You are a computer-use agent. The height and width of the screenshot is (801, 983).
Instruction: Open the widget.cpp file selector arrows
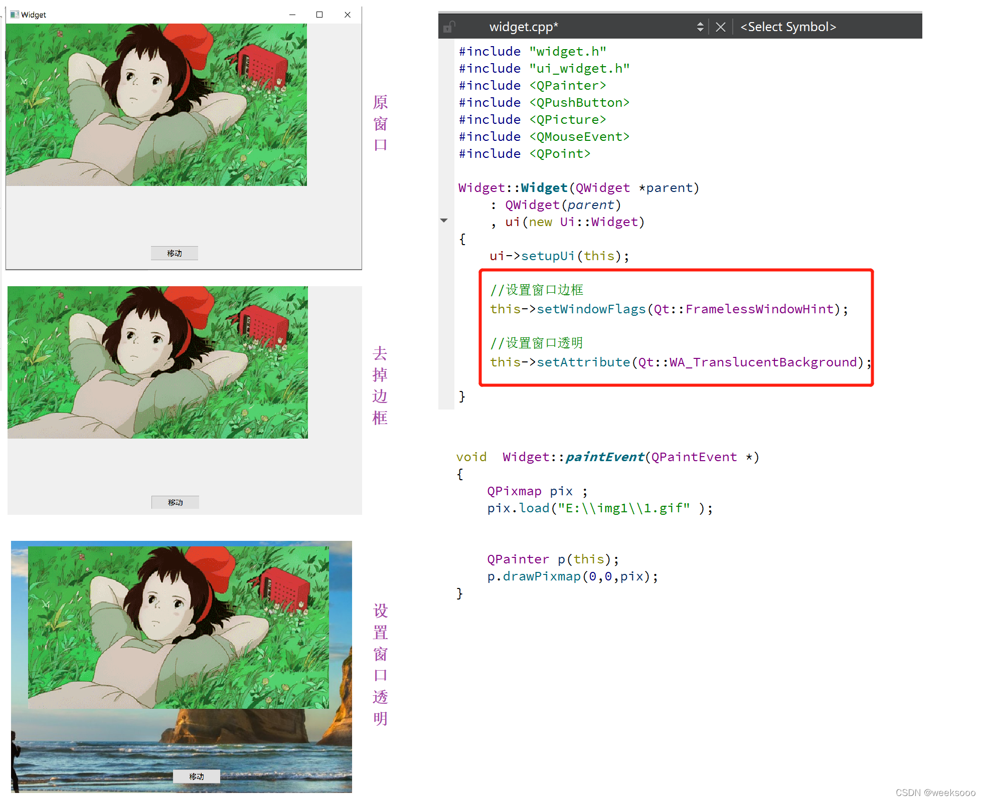pyautogui.click(x=700, y=27)
